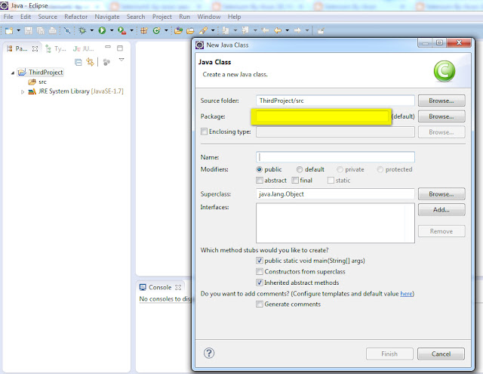Click the Skip All Breakpoints icon
483x374 pixels.
[67, 30]
